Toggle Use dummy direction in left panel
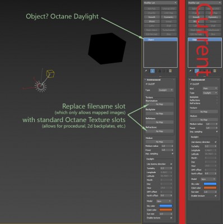 171,164
